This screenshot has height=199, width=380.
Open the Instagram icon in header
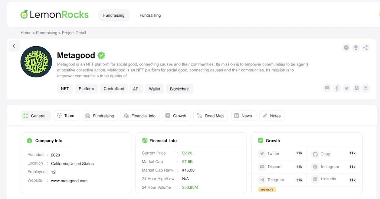point(356,88)
